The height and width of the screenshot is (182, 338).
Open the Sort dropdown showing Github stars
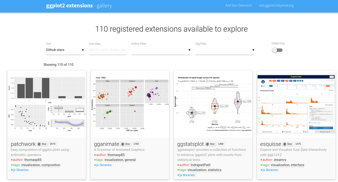(x=65, y=50)
